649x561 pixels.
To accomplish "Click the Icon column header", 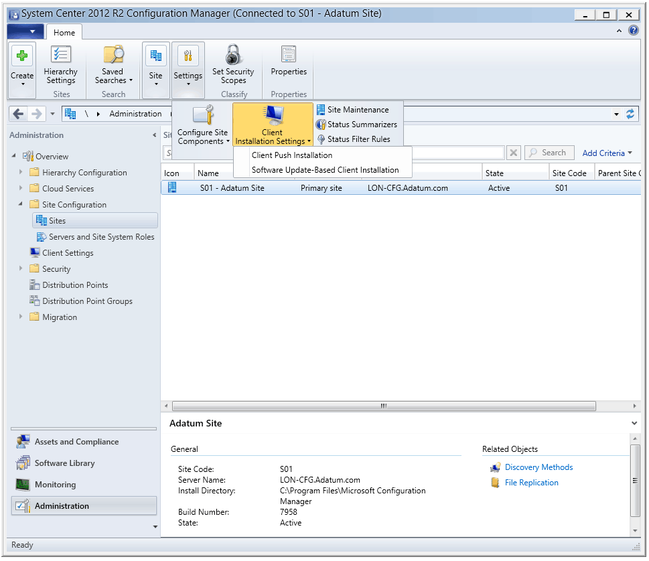I will [x=177, y=173].
